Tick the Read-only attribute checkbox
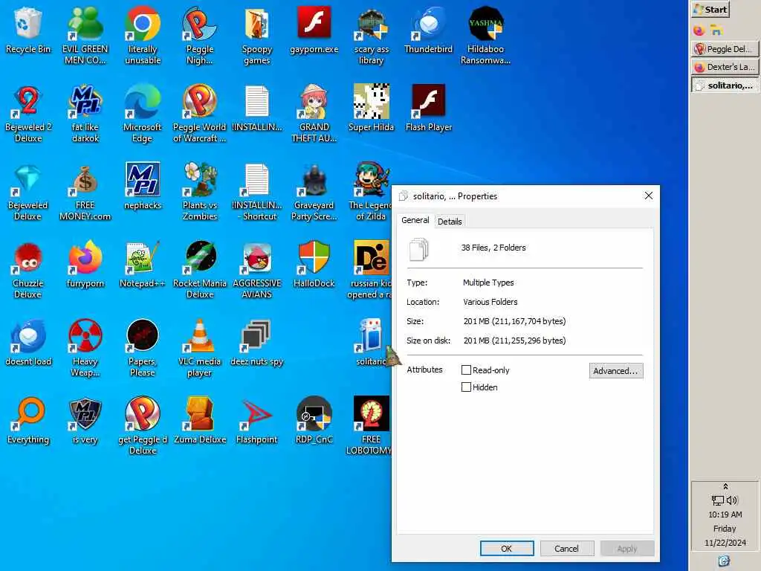The height and width of the screenshot is (571, 761). point(466,370)
